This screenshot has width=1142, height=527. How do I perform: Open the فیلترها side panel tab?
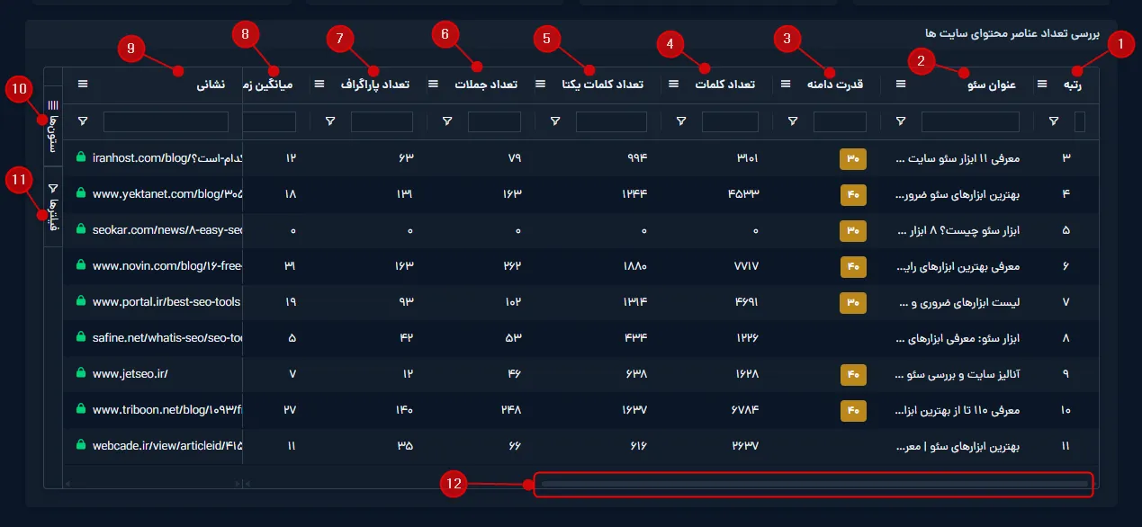click(x=52, y=207)
